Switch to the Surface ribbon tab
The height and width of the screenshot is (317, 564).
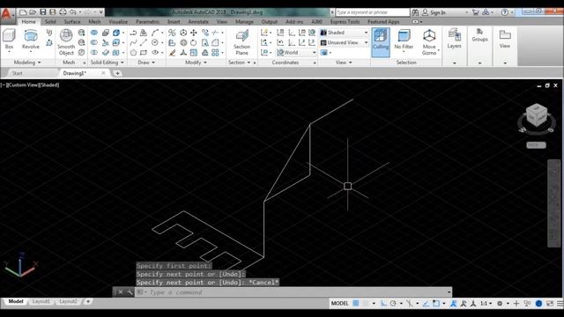pyautogui.click(x=72, y=22)
